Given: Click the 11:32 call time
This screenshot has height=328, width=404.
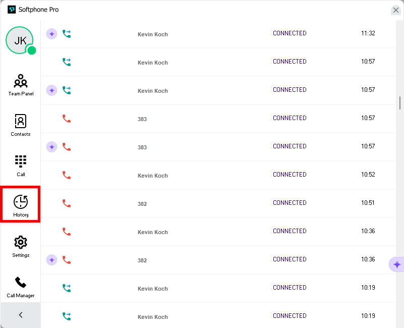Looking at the screenshot, I should click(368, 33).
